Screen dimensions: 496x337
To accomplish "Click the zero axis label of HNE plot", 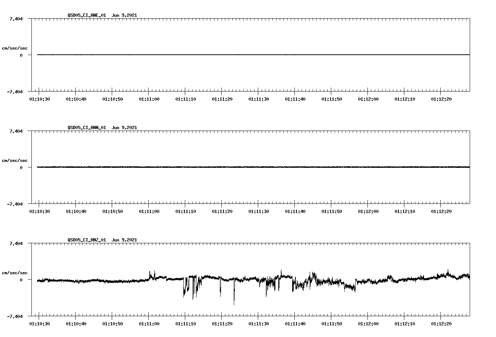I will point(21,55).
